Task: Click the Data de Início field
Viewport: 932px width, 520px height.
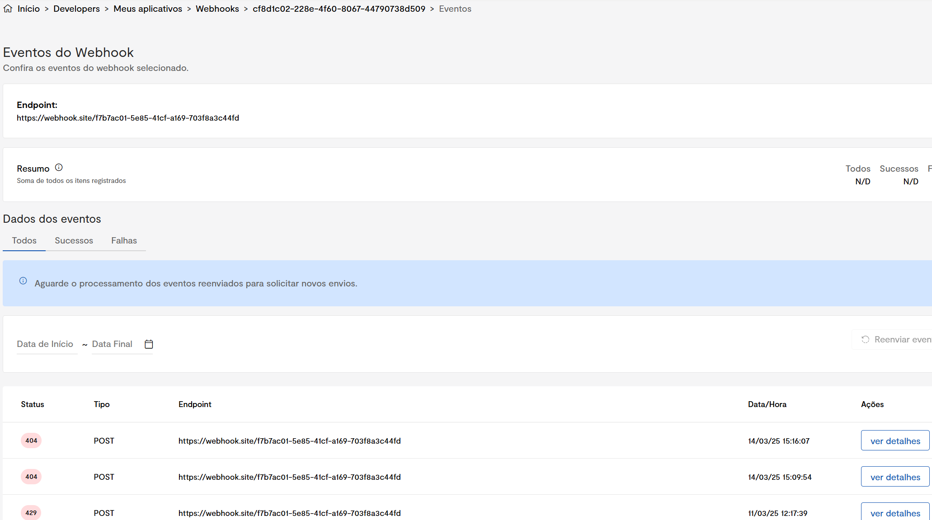Action: coord(45,344)
